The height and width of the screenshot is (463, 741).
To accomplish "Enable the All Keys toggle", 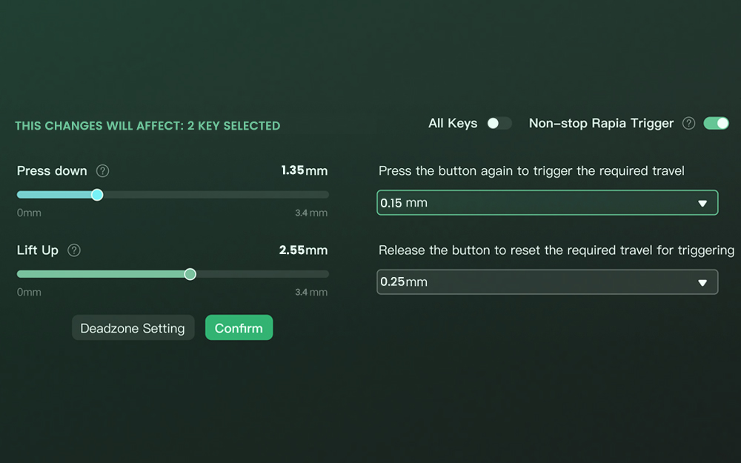I will pos(499,124).
